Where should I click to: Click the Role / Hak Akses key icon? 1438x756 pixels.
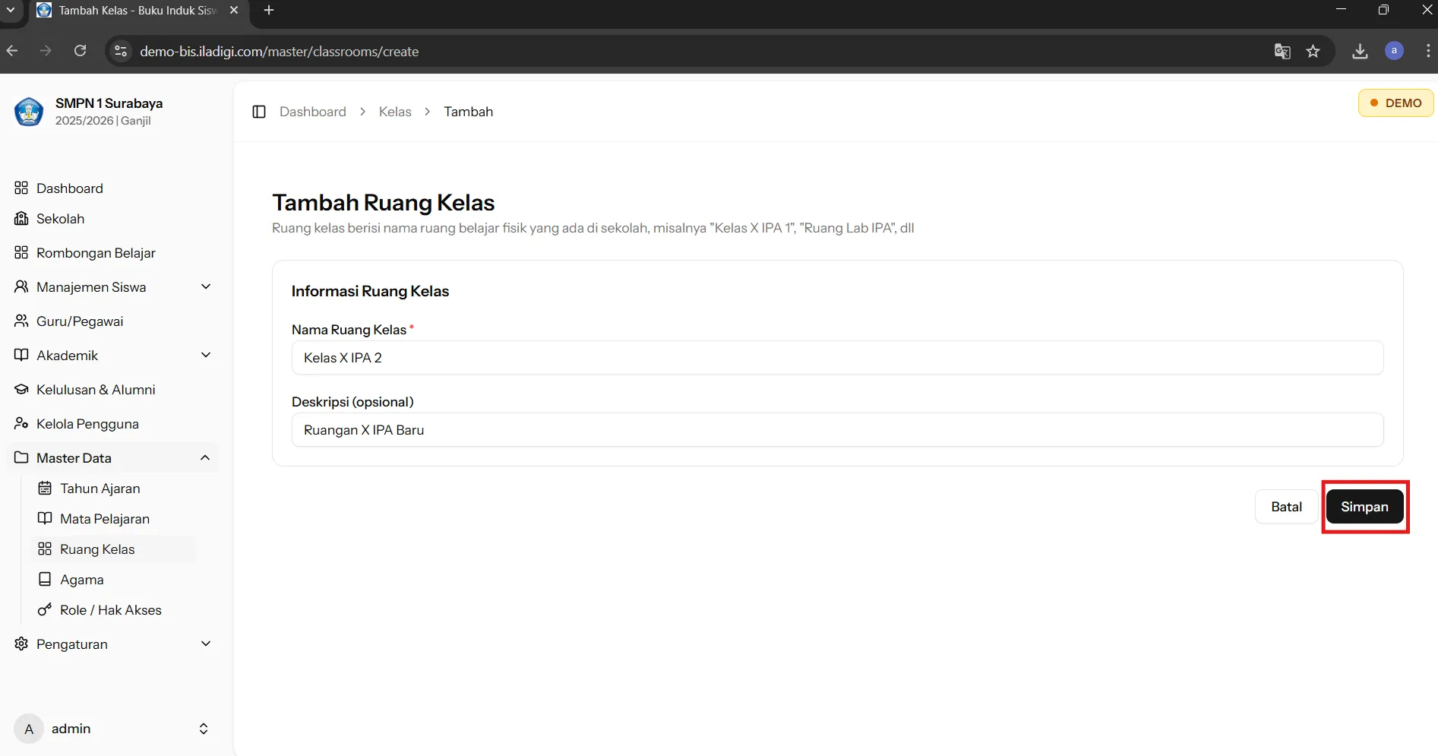coord(45,609)
